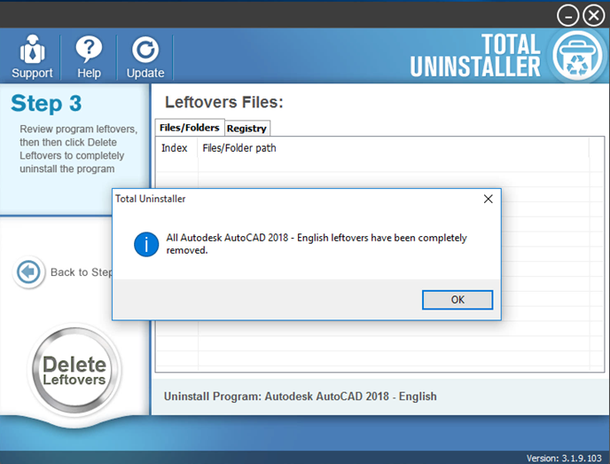The width and height of the screenshot is (610, 464).
Task: Close the Total Uninstaller message dialog
Action: pos(489,199)
